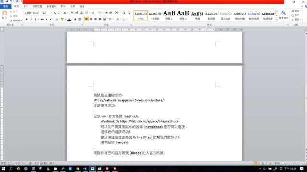Click the horizontal ruler above the page
This screenshot has height=172, width=307.
(x=154, y=30)
